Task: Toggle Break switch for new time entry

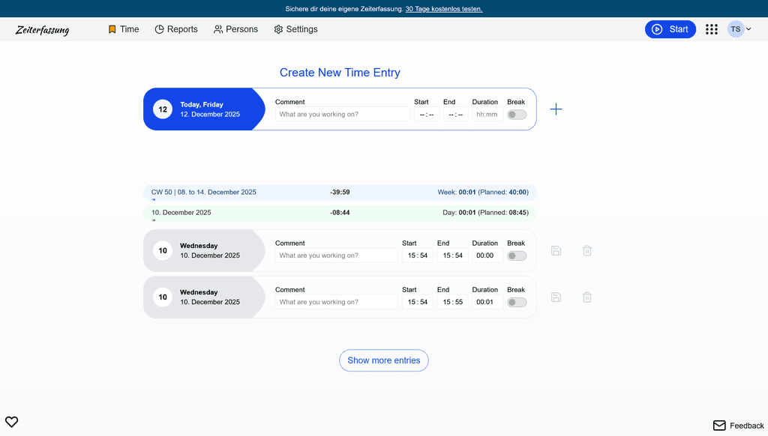Action: pyautogui.click(x=516, y=115)
